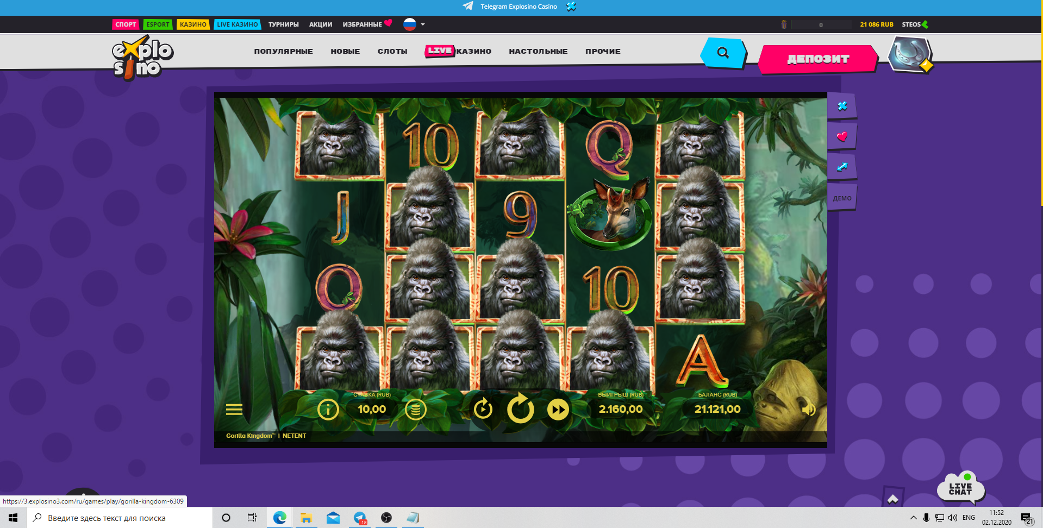Close the game with the X icon
This screenshot has width=1043, height=528.
842,106
